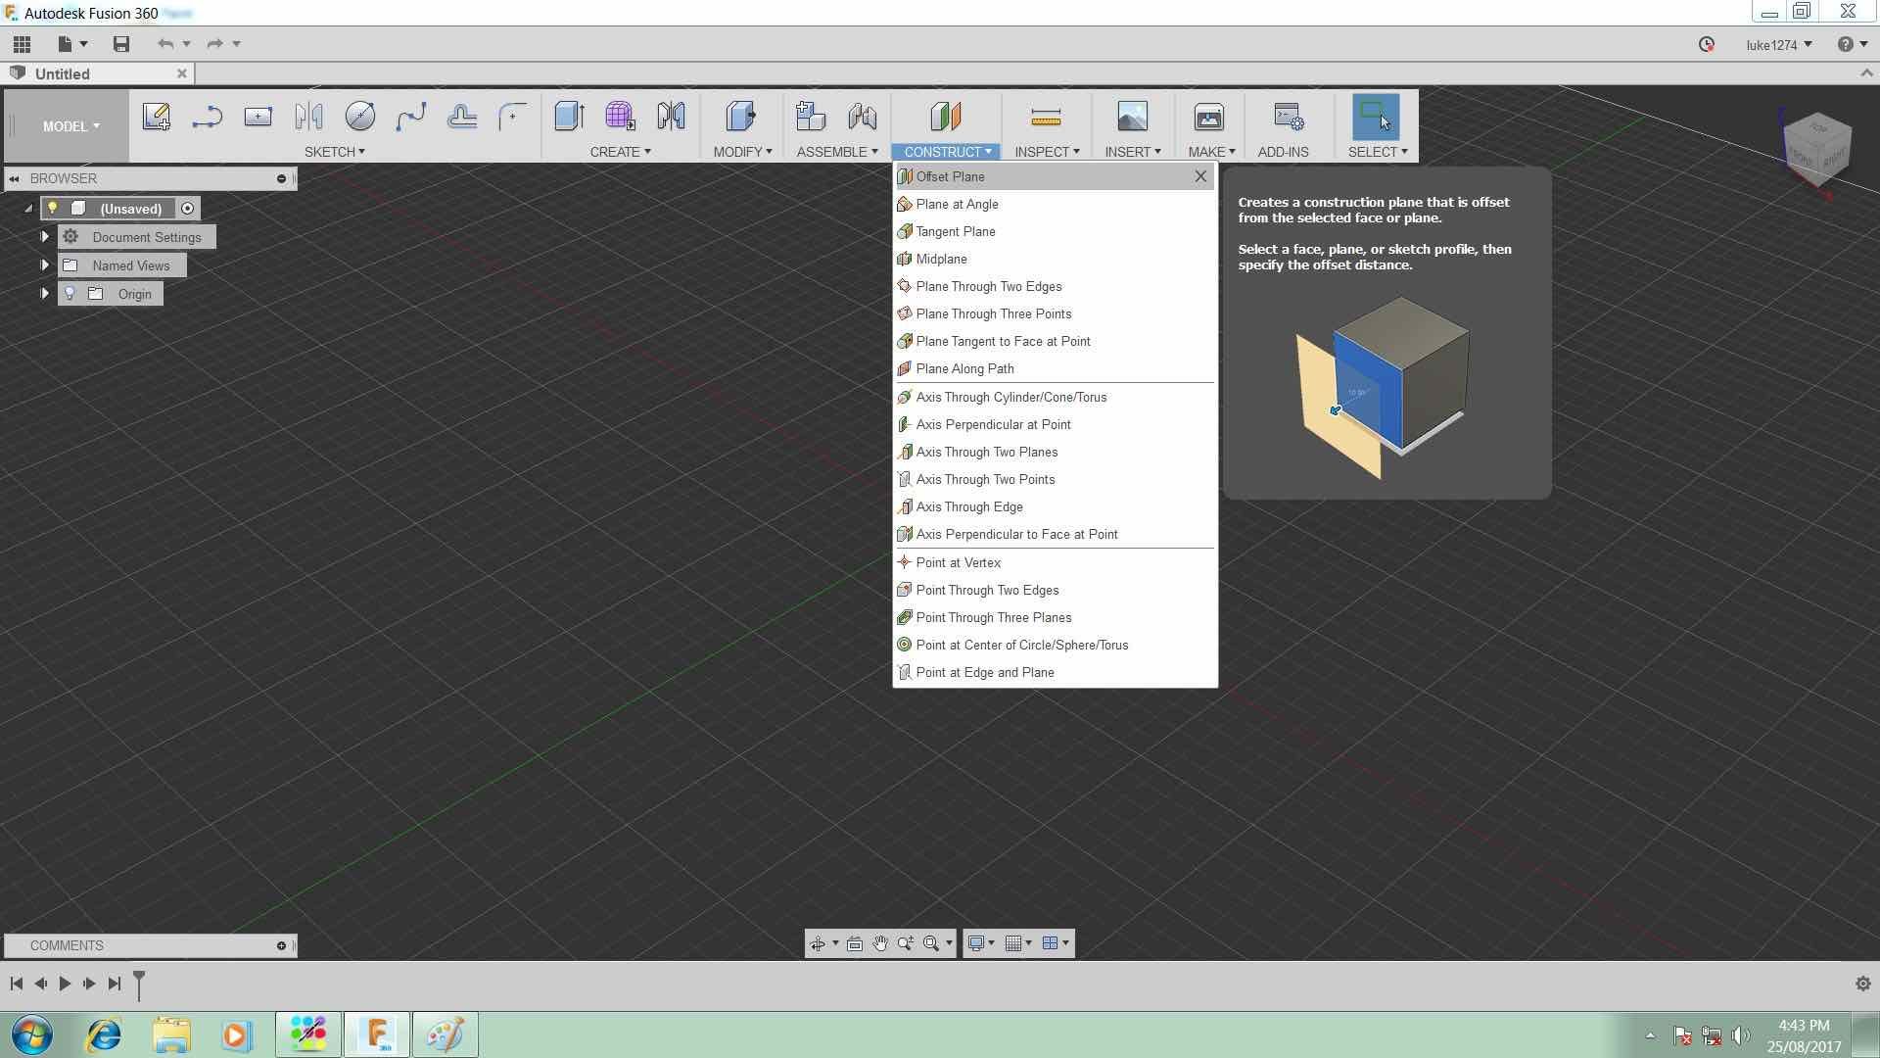Click the New Component icon in ASSEMBLE

(x=811, y=117)
